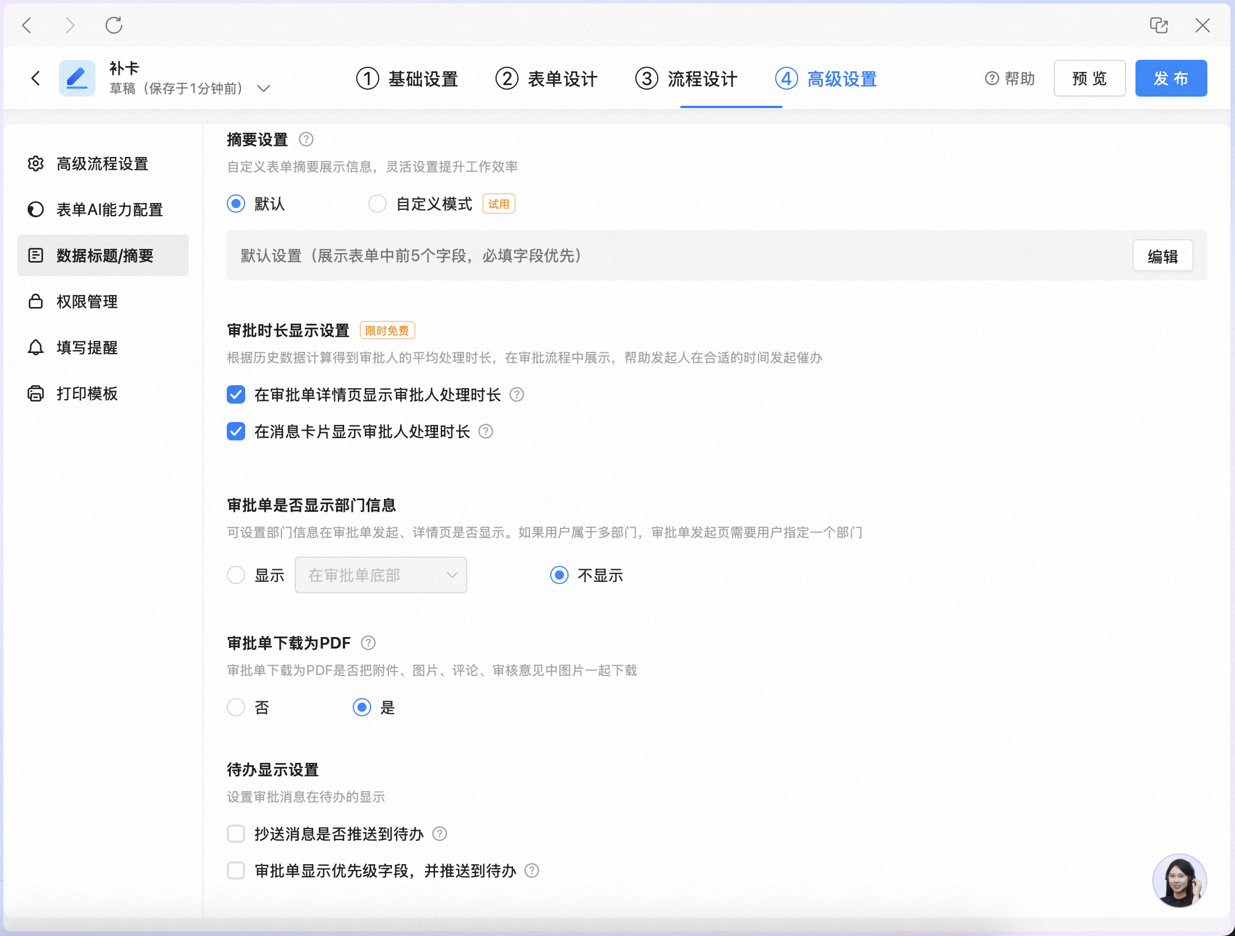The width and height of the screenshot is (1235, 936).
Task: Select 否 for PDF download
Action: point(236,707)
